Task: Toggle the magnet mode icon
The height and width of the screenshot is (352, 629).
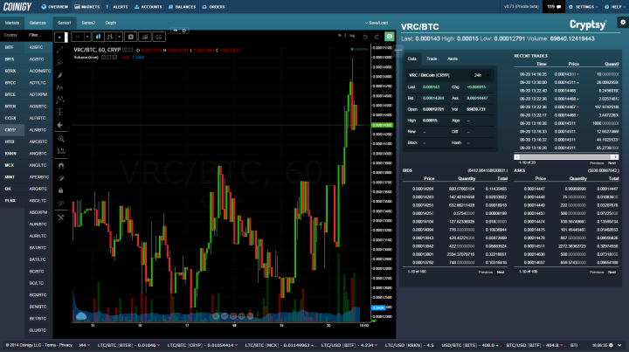Action: point(60,164)
